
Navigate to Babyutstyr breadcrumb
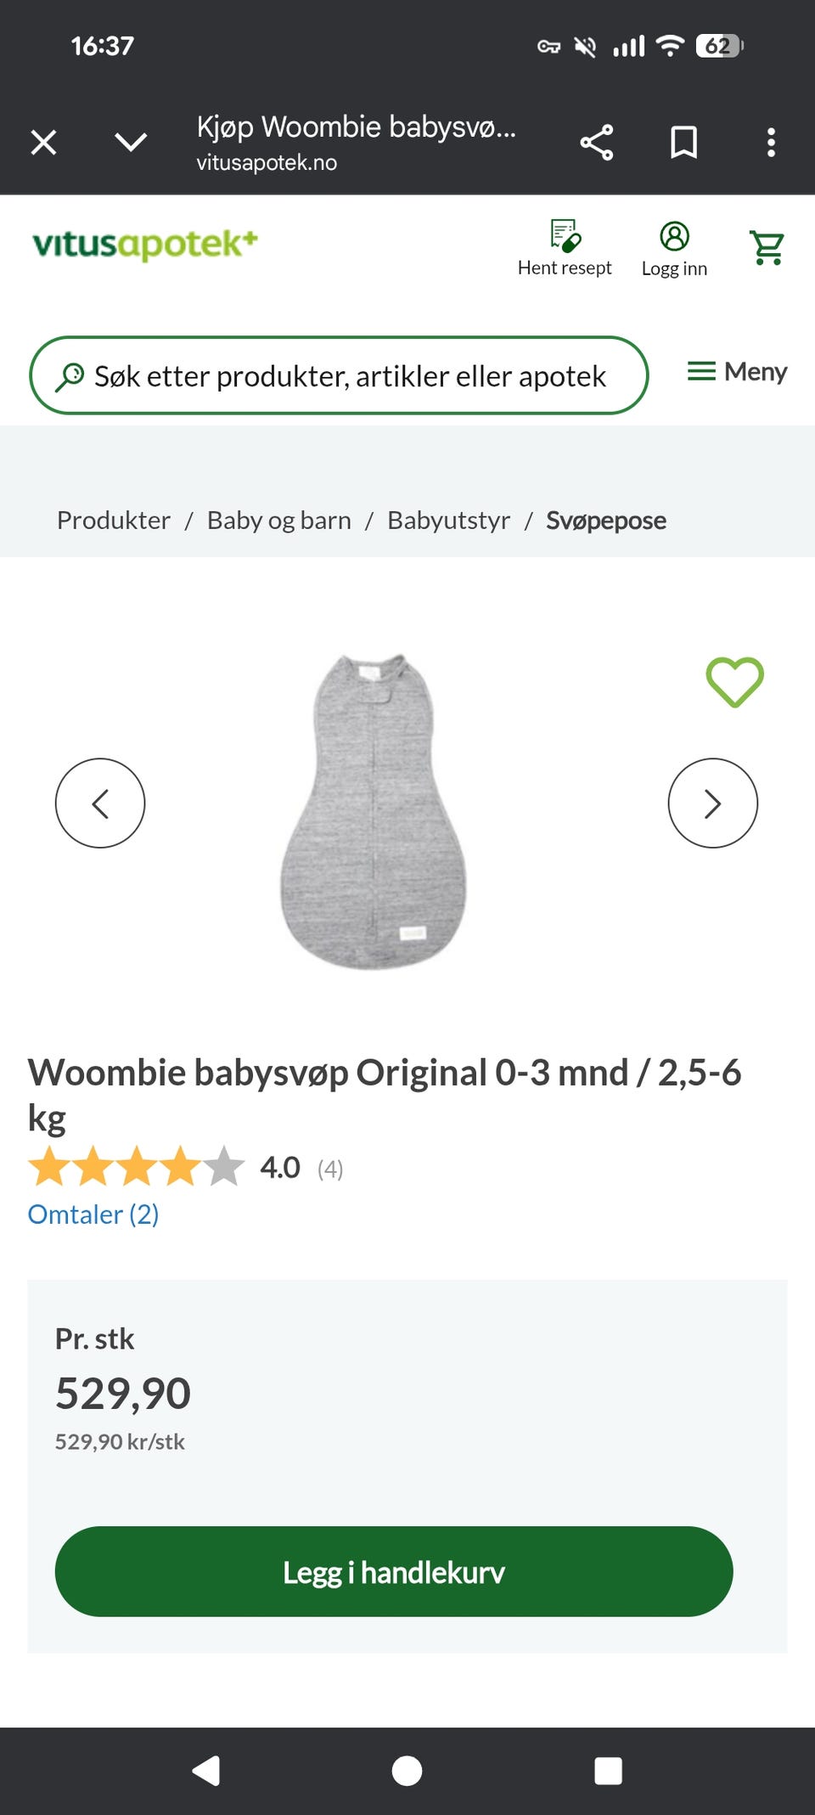[448, 520]
